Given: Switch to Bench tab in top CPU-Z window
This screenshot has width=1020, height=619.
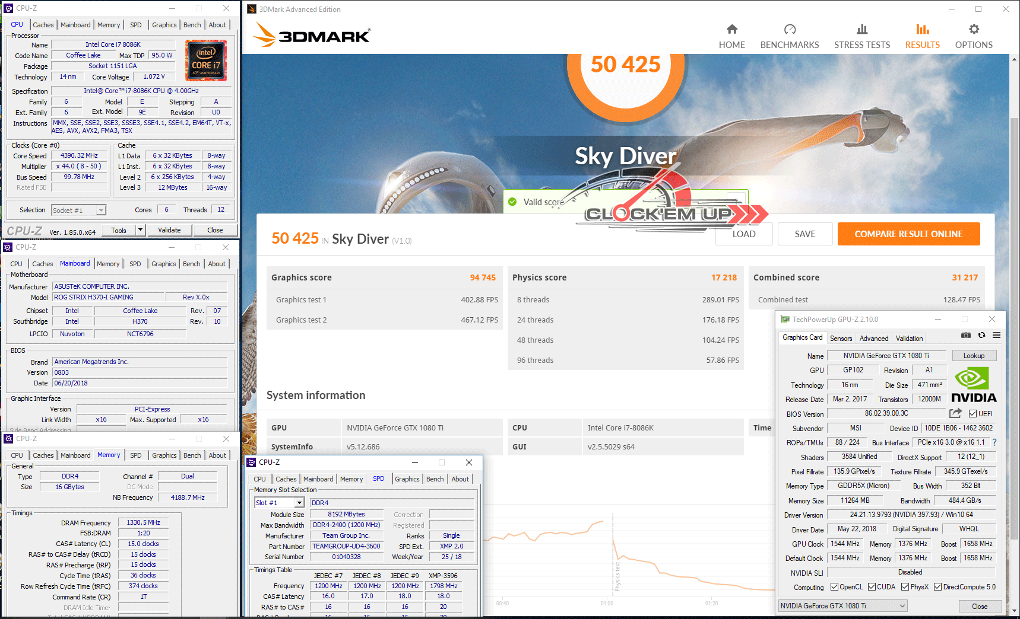Looking at the screenshot, I should [x=192, y=25].
